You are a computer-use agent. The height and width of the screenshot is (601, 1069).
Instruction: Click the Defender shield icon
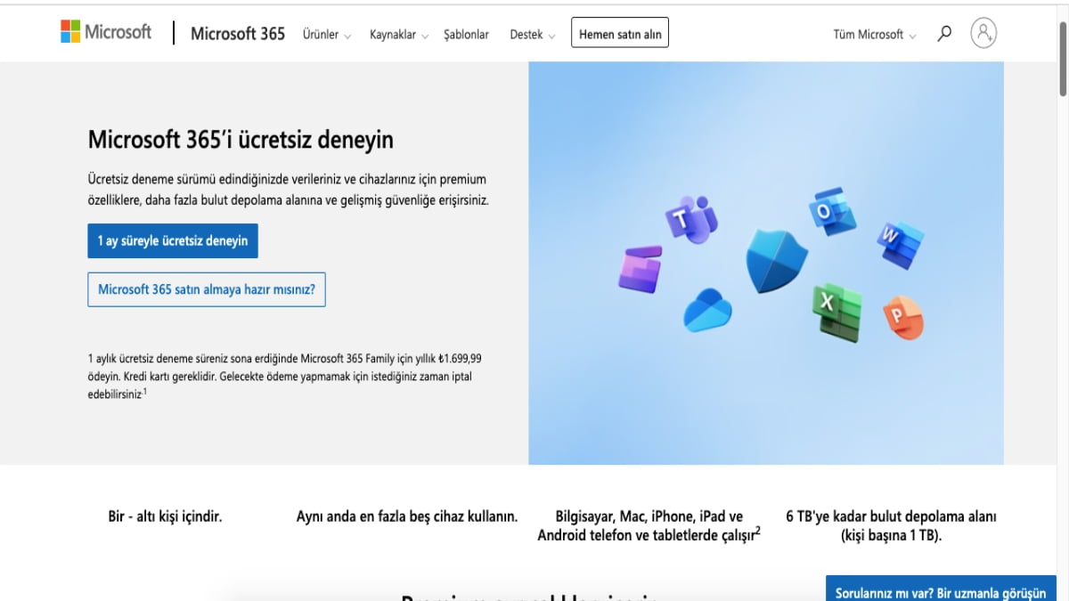point(776,261)
